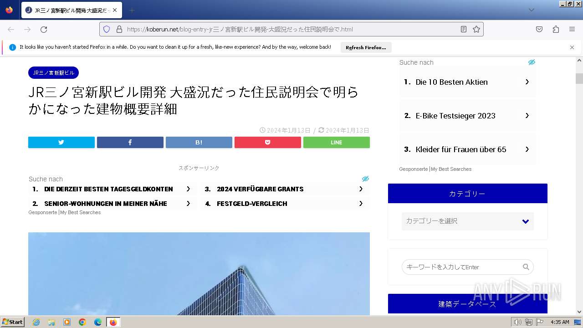Share the article on Hatena Bookmark (B!)
583x328 pixels.
pos(199,142)
